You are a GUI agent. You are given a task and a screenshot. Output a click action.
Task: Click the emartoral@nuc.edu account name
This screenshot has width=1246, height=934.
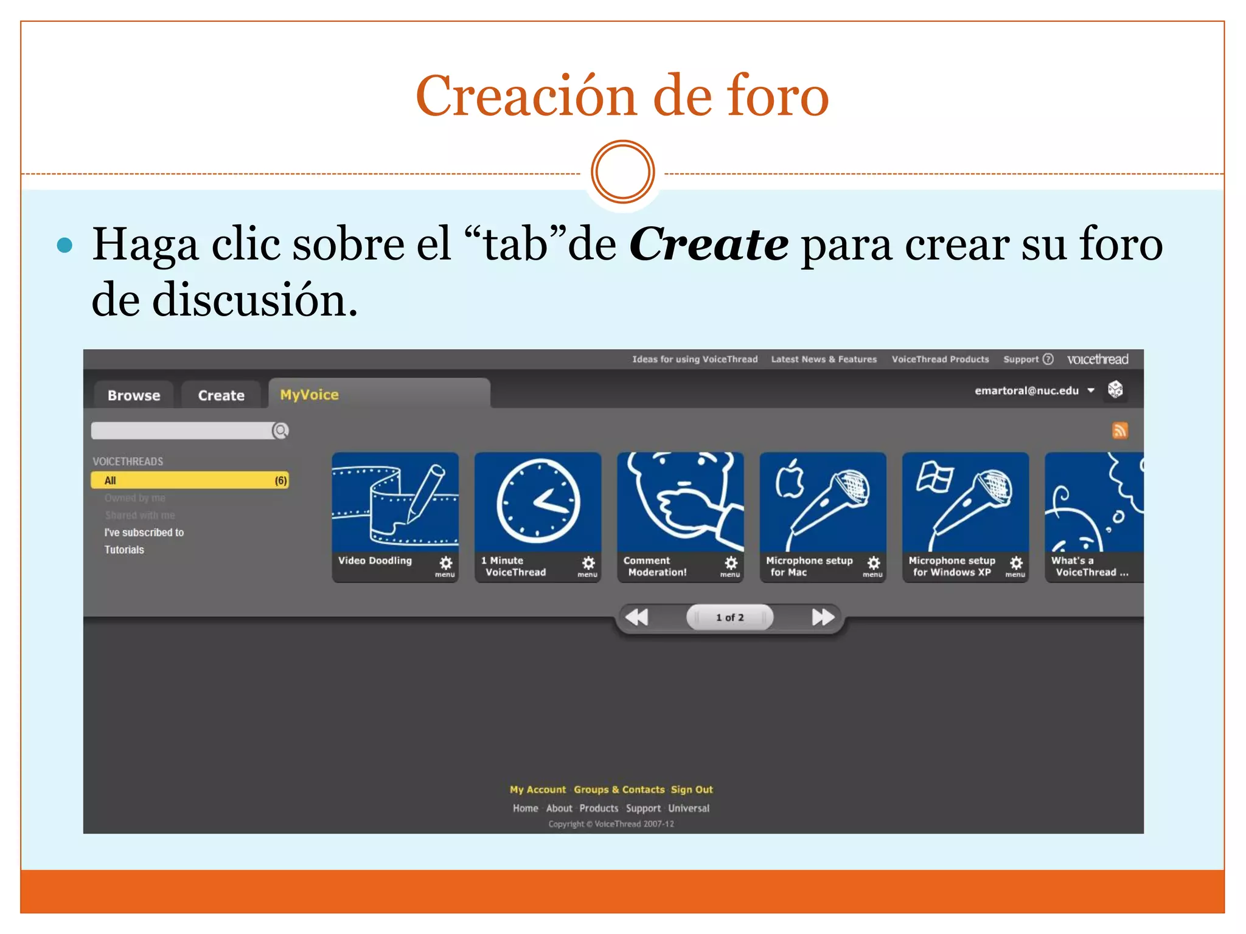[x=1026, y=390]
